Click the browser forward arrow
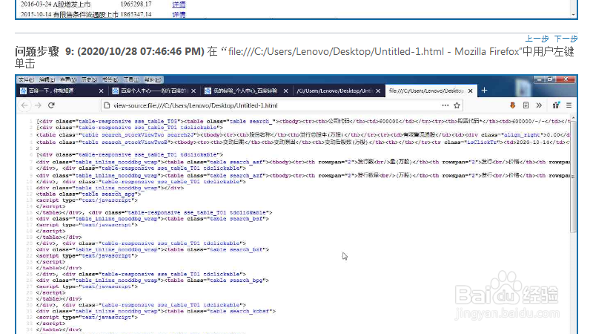The image size is (593, 334). pos(38,105)
